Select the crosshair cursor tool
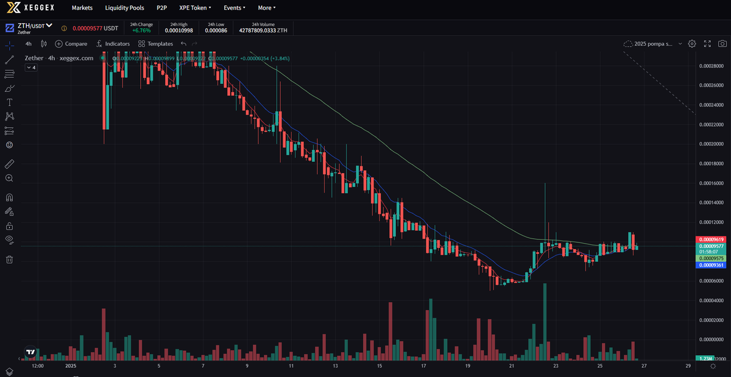Screen dimensions: 731x377 tap(9, 45)
